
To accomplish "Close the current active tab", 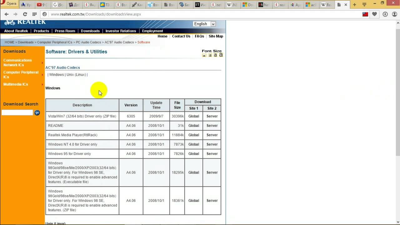I will click(346, 5).
